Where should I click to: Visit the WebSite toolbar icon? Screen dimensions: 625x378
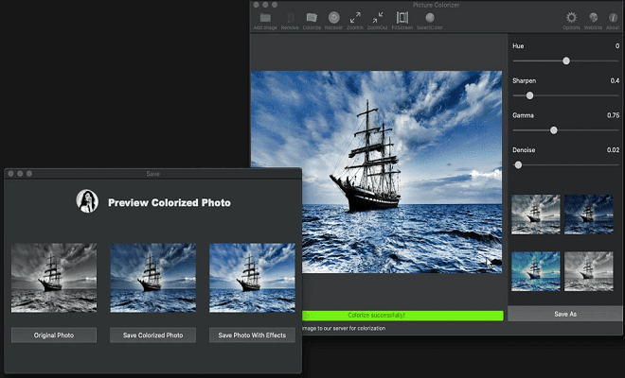coord(593,18)
